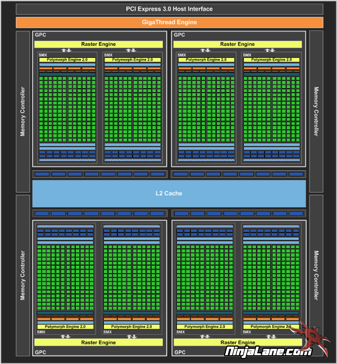Select Polymorph Engine 2.0 in lower-left GPC's first SMX
The width and height of the screenshot is (337, 364).
[x=65, y=326]
